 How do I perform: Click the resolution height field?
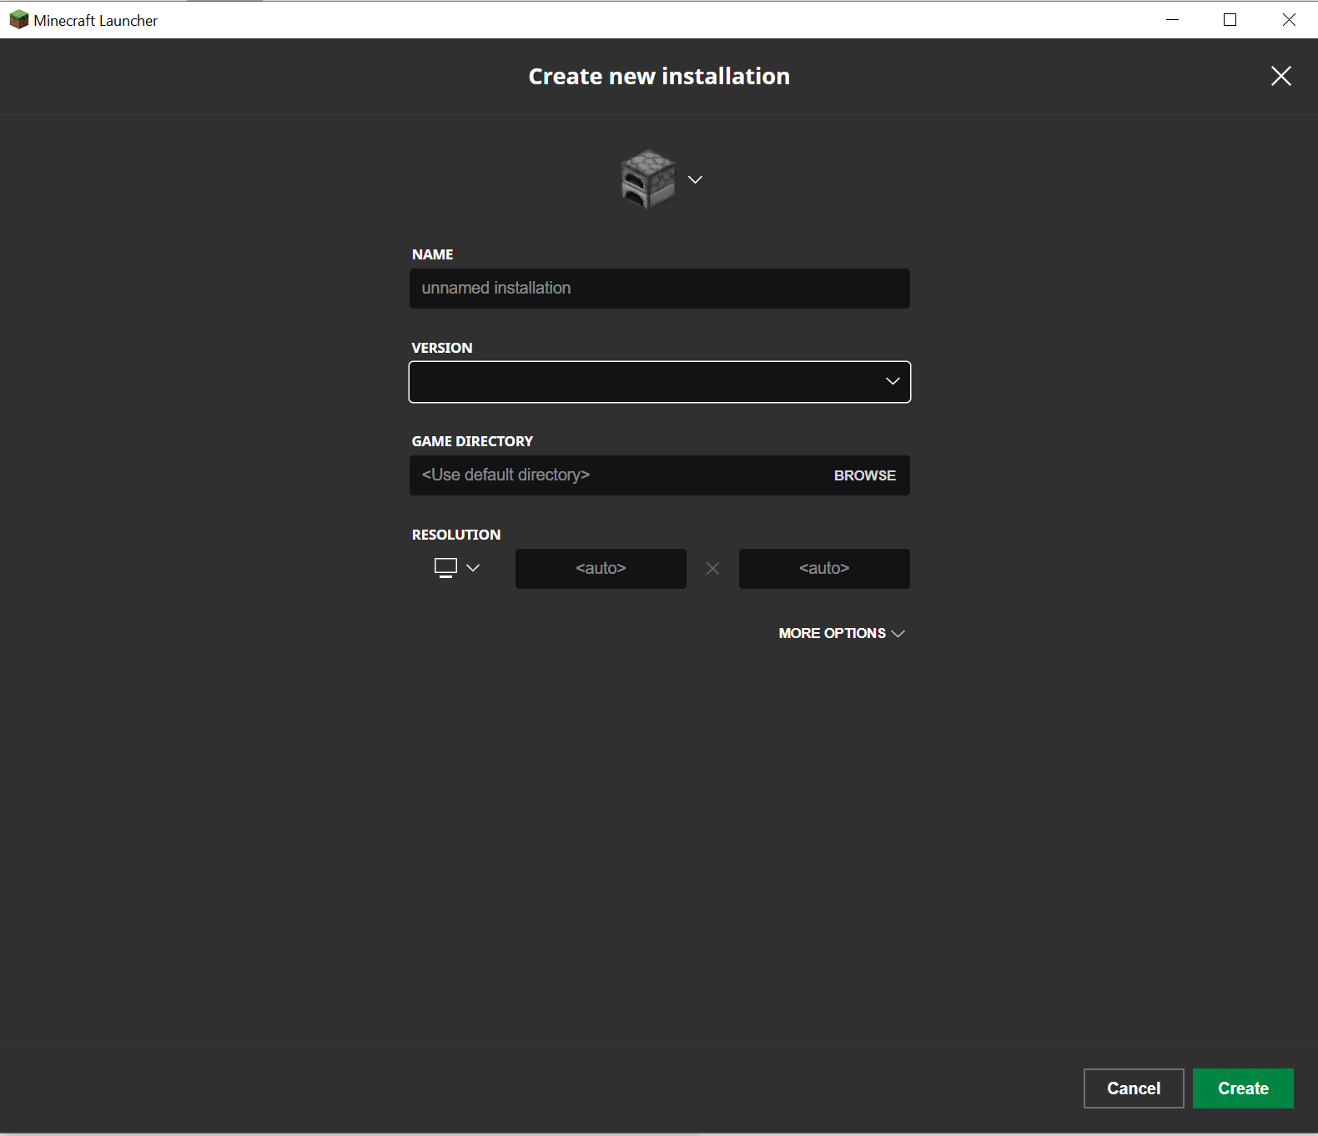point(824,569)
